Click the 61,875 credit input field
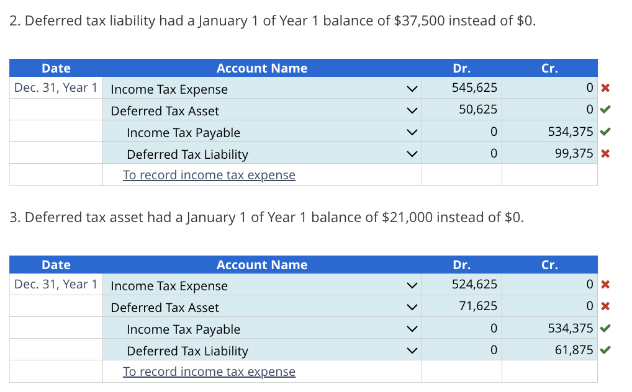This screenshot has width=632, height=392. tap(549, 350)
